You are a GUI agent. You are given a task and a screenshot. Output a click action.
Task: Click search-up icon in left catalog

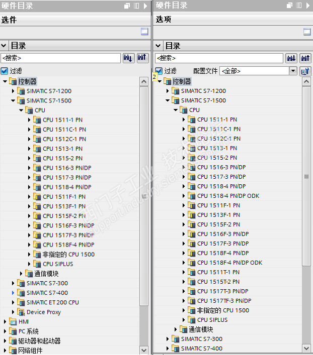pyautogui.click(x=142, y=58)
